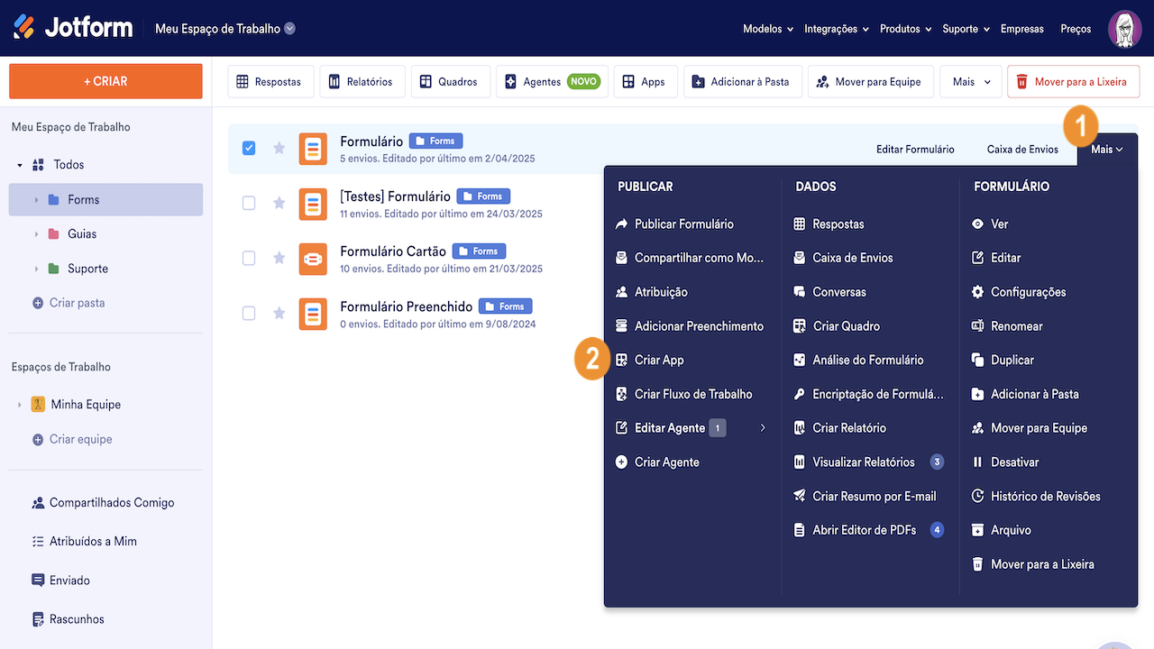Viewport: 1154px width, 649px height.
Task: Click the Quadros toolbar button
Action: pyautogui.click(x=450, y=82)
